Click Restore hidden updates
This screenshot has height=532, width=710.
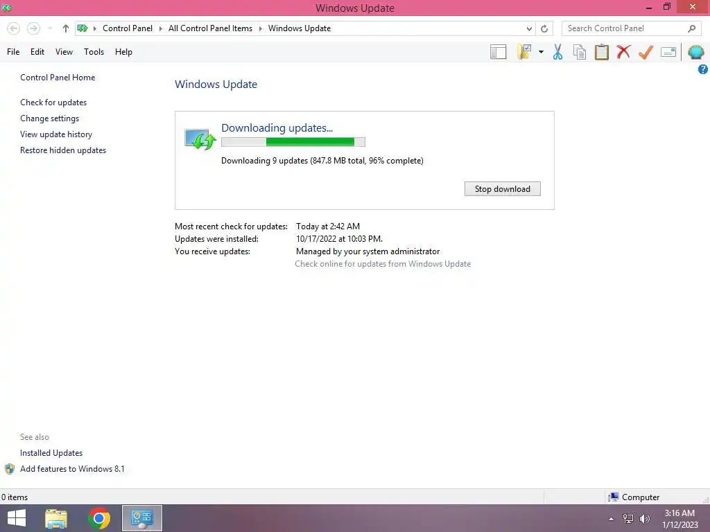(63, 150)
